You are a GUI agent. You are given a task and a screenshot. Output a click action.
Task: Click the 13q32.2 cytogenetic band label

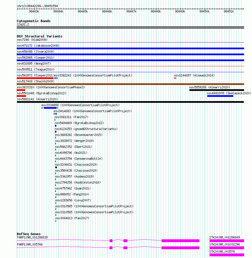(23, 25)
